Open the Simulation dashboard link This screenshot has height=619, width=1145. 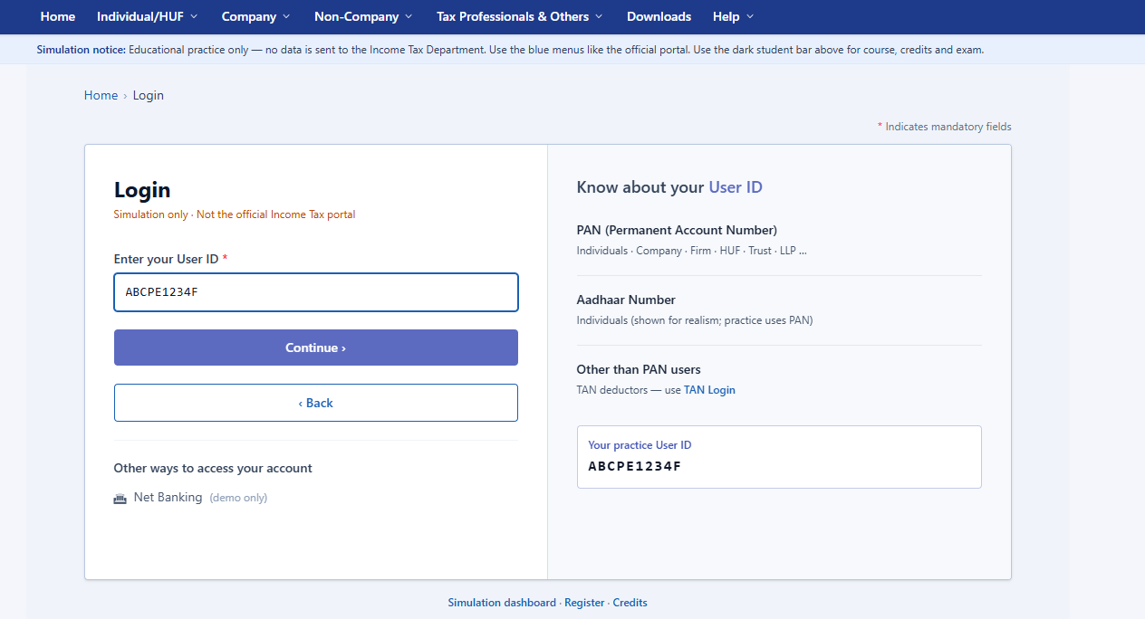[x=502, y=603]
